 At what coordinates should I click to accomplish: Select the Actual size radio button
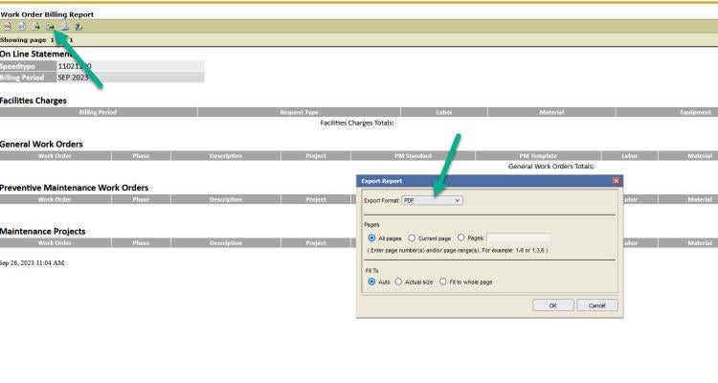(x=398, y=282)
